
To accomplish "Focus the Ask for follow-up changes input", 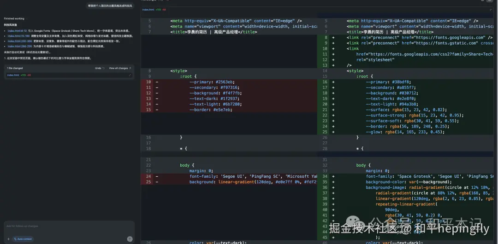I will pyautogui.click(x=69, y=226).
